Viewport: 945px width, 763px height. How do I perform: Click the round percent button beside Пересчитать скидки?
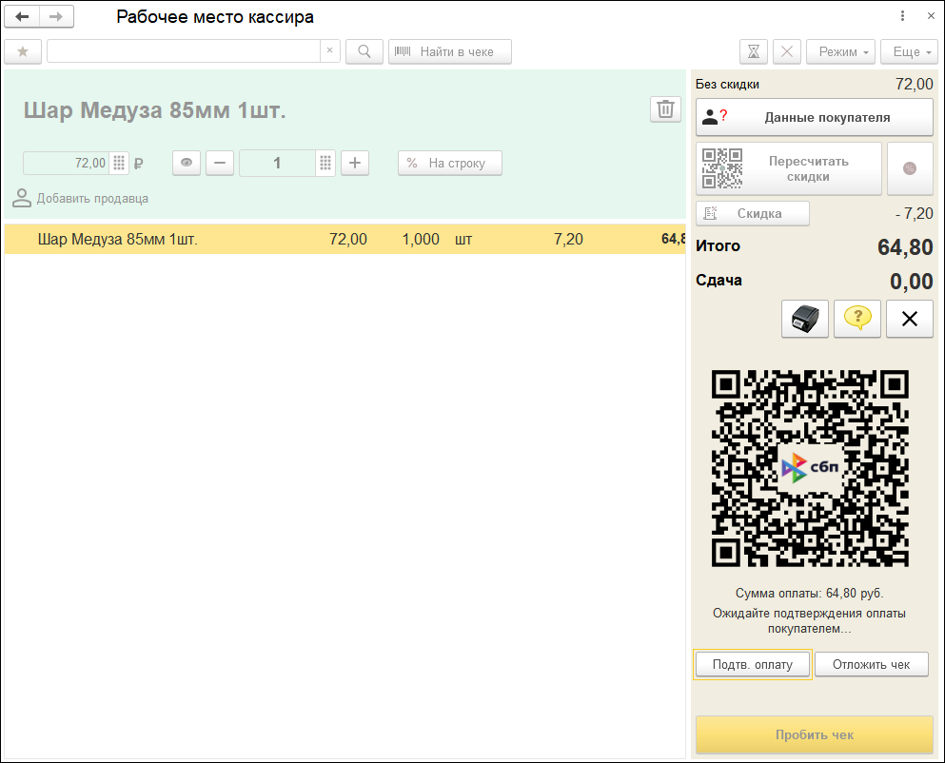tap(910, 168)
